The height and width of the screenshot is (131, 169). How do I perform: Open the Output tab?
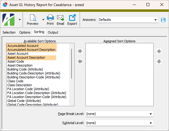pos(53,32)
